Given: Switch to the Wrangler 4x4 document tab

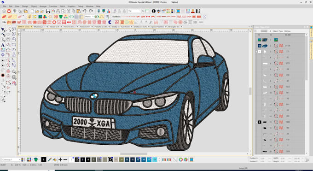Looking at the screenshot, I should point(174,27).
